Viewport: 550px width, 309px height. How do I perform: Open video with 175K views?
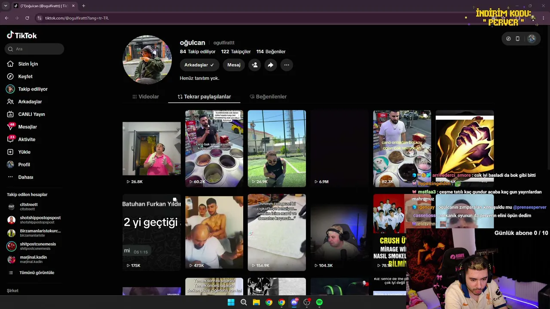[152, 232]
